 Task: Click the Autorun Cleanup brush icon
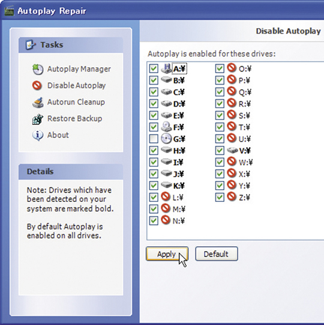[x=38, y=102]
